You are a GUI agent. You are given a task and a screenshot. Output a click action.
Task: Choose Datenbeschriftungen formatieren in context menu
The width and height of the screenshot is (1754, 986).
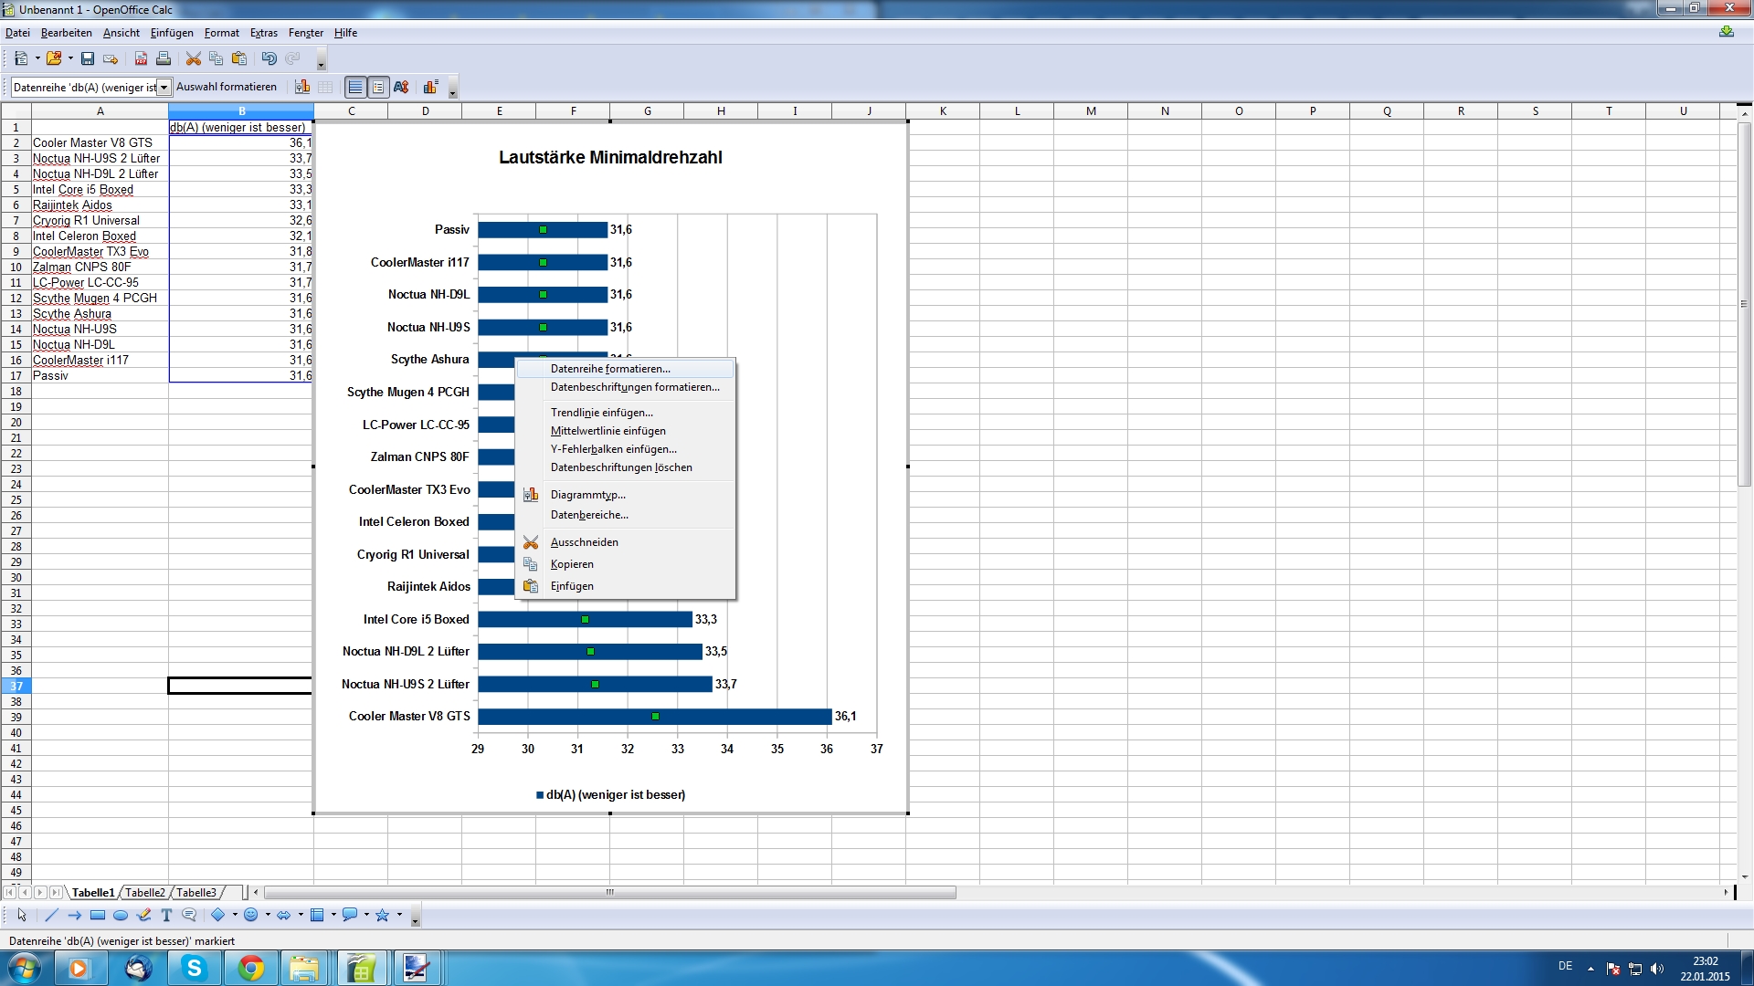click(x=626, y=387)
